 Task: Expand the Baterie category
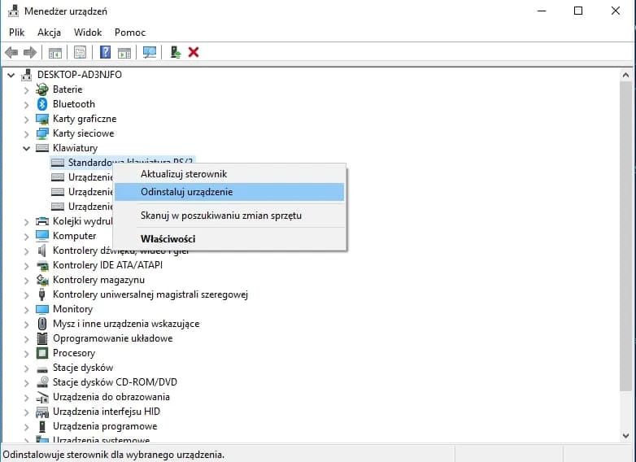[26, 89]
